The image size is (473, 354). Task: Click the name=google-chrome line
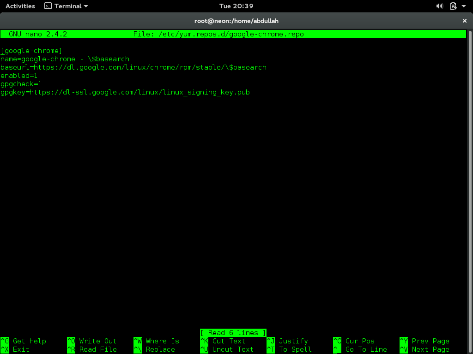[65, 59]
